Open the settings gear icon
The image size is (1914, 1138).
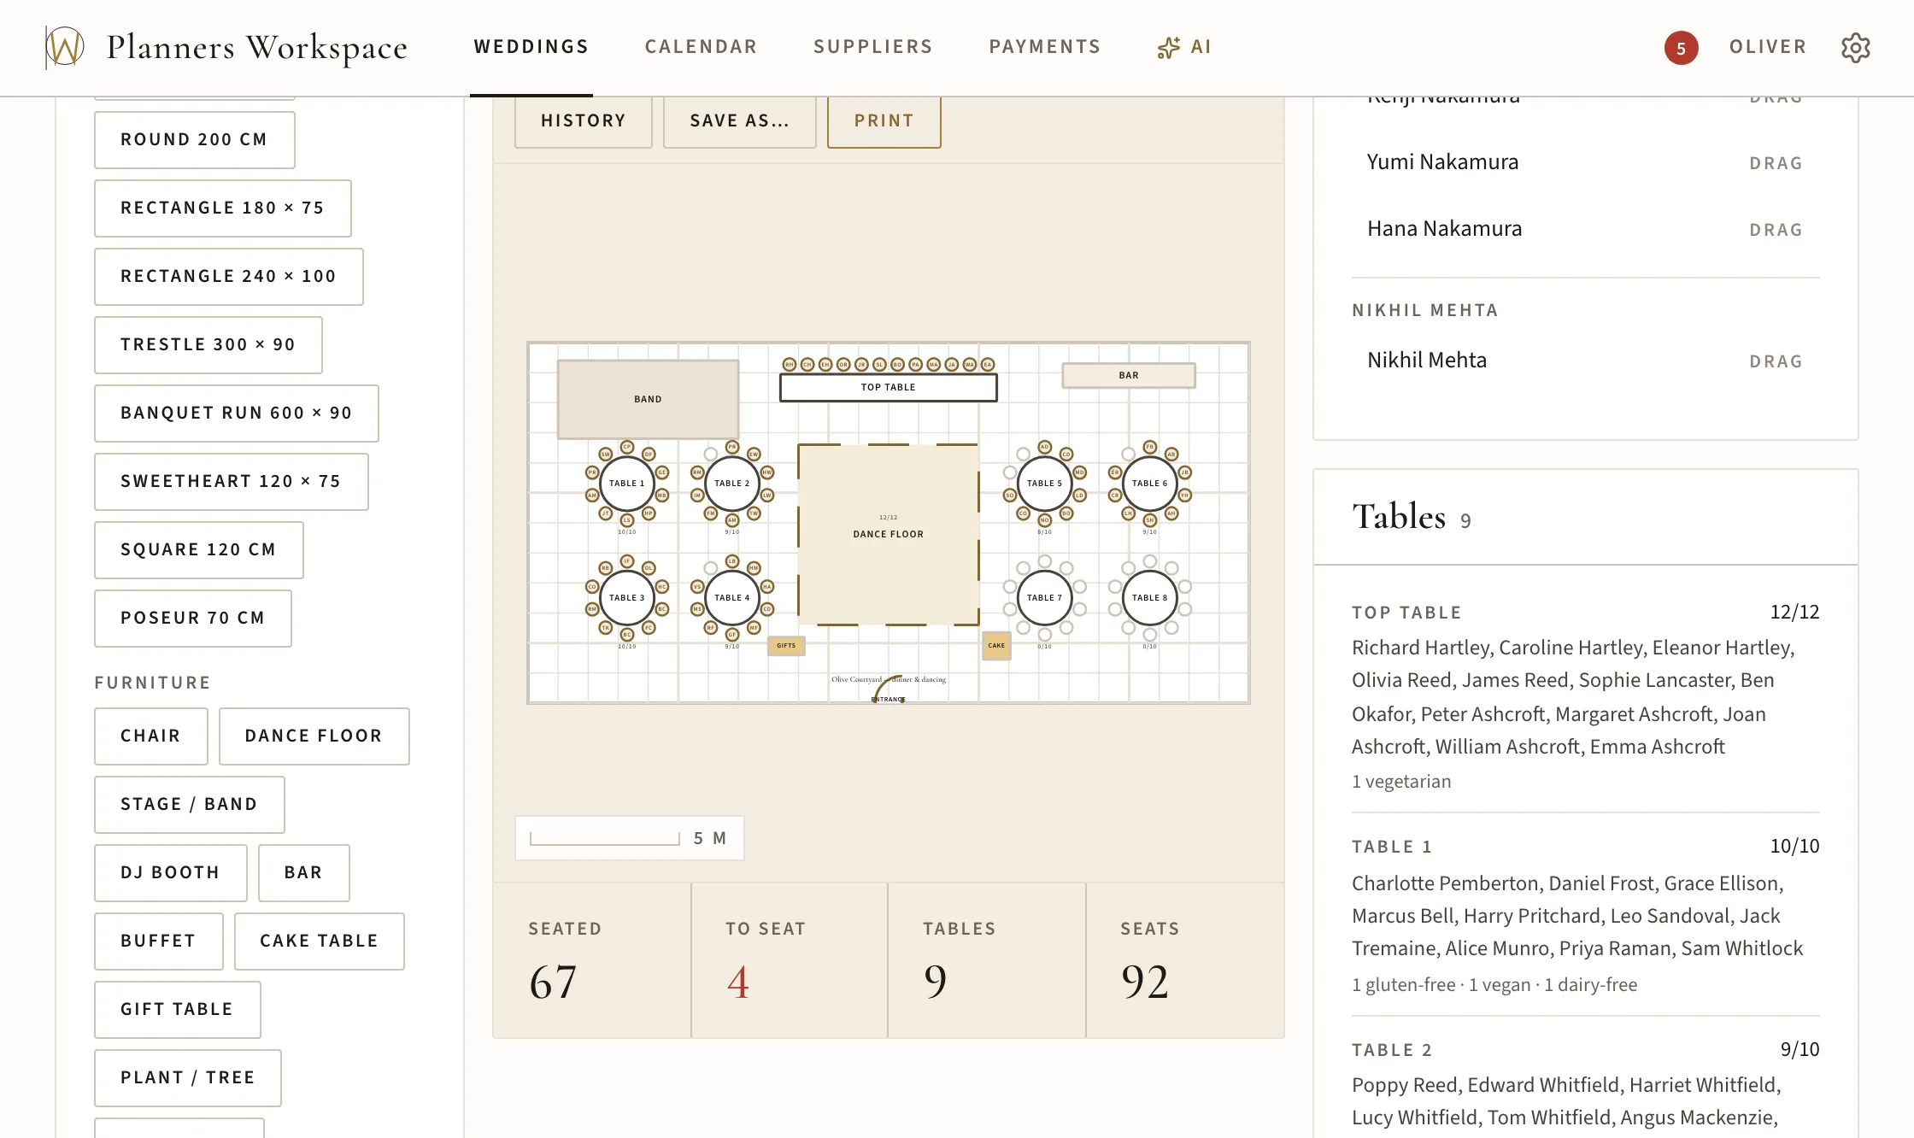pyautogui.click(x=1855, y=48)
